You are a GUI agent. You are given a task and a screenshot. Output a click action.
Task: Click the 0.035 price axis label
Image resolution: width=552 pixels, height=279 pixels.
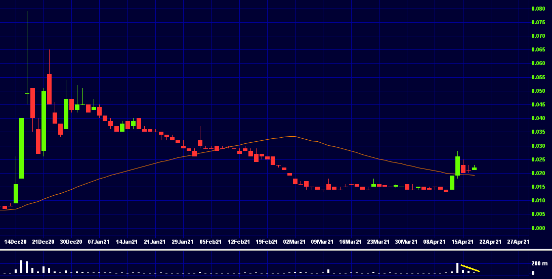tap(538, 132)
